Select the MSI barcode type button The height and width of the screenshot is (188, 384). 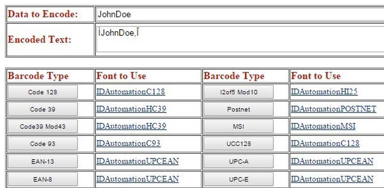[238, 126]
